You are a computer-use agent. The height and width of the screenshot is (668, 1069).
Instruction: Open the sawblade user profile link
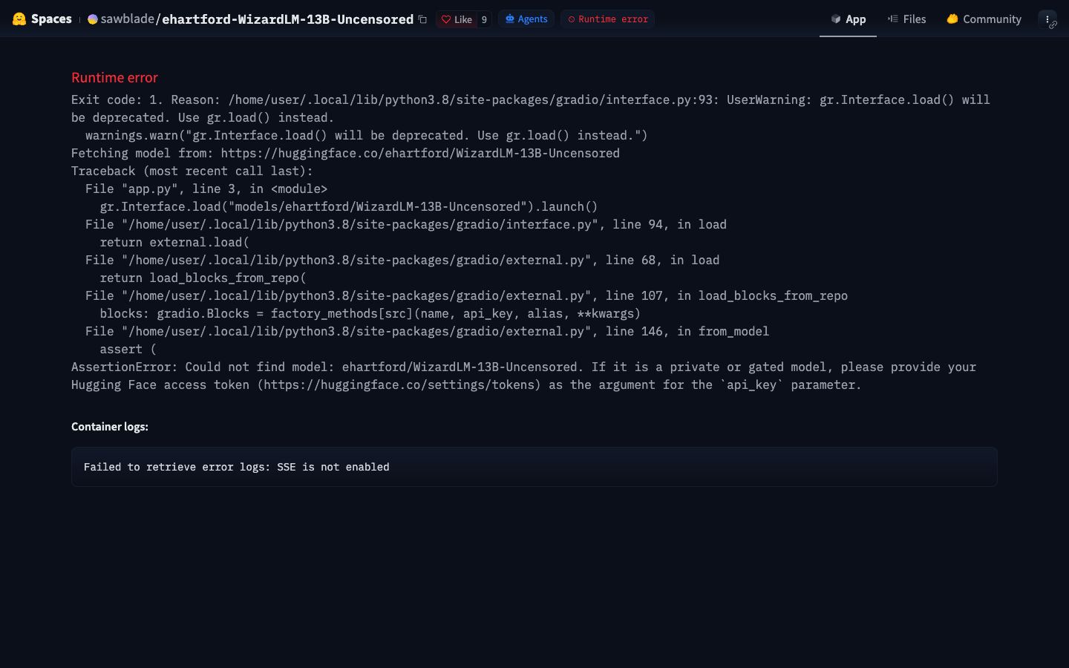(127, 19)
